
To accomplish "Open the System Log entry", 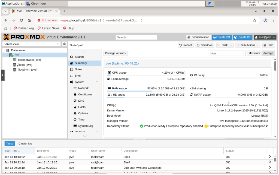I will (85, 126).
